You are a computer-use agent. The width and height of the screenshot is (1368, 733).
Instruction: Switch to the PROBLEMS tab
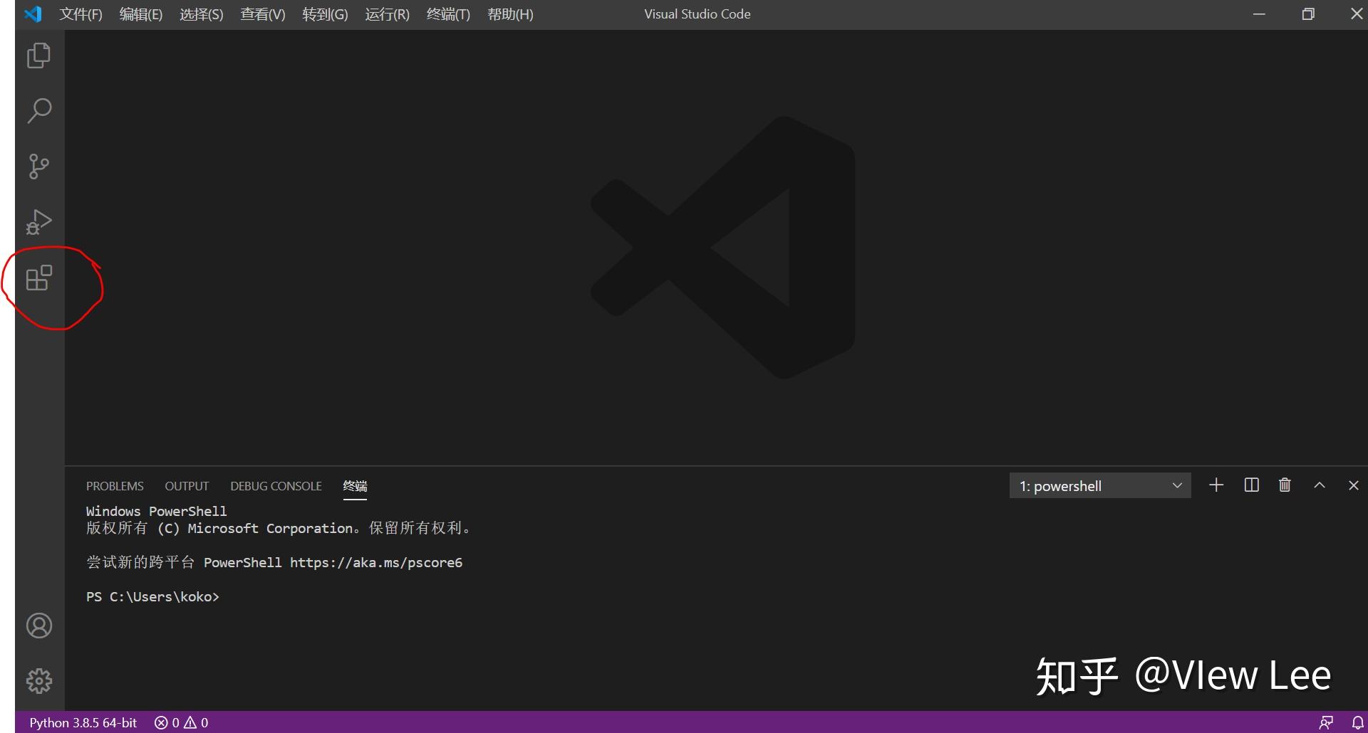pyautogui.click(x=115, y=485)
